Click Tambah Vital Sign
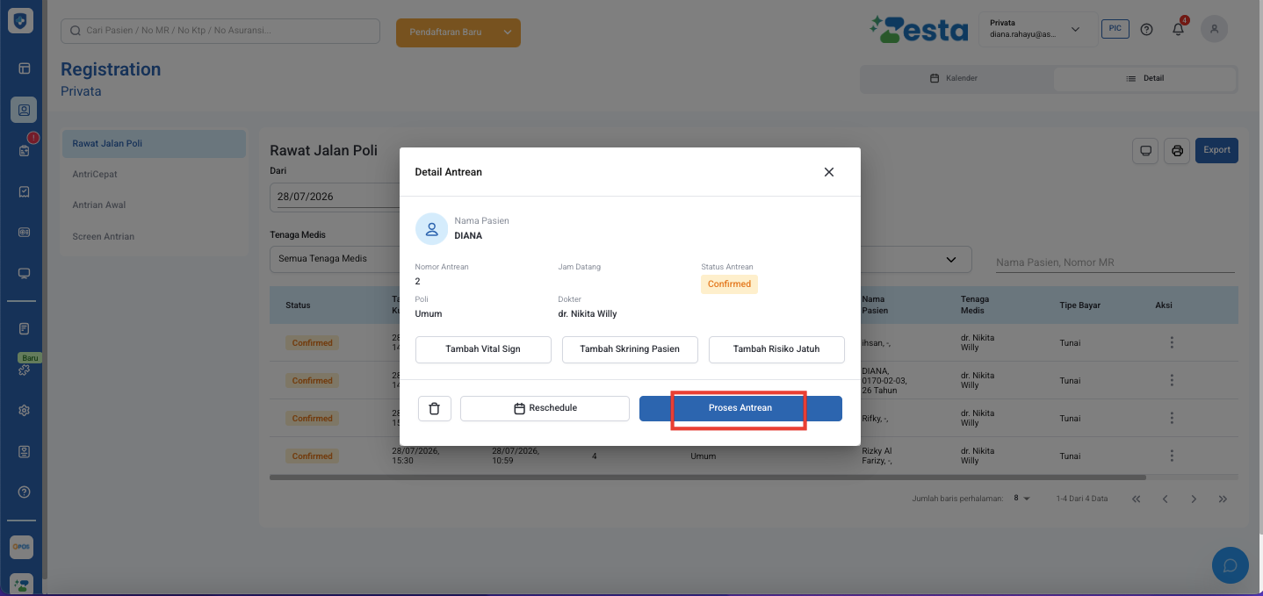1263x596 pixels. coord(483,349)
